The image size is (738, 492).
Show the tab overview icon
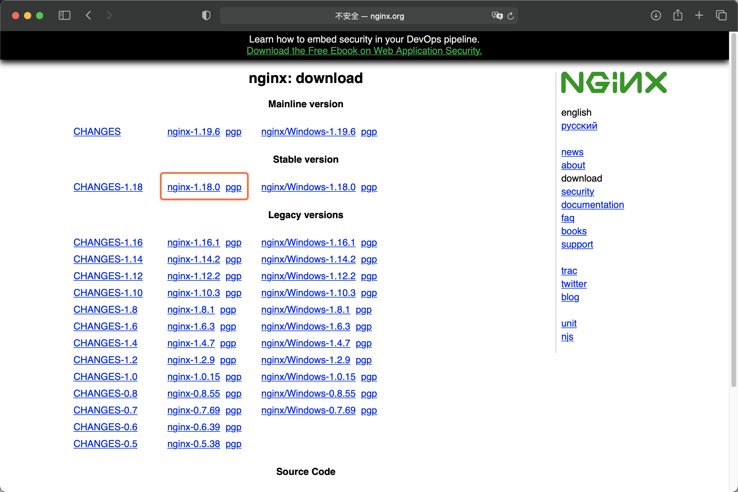coord(721,15)
